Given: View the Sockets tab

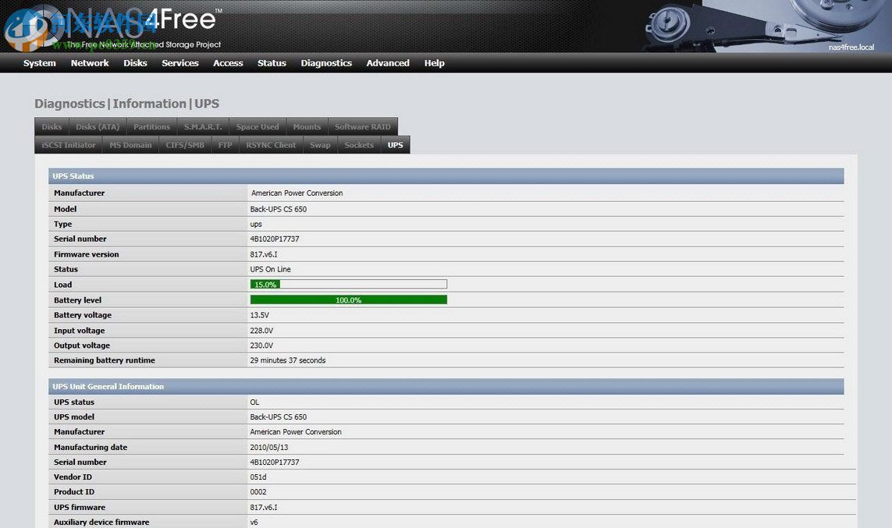Looking at the screenshot, I should pos(358,144).
